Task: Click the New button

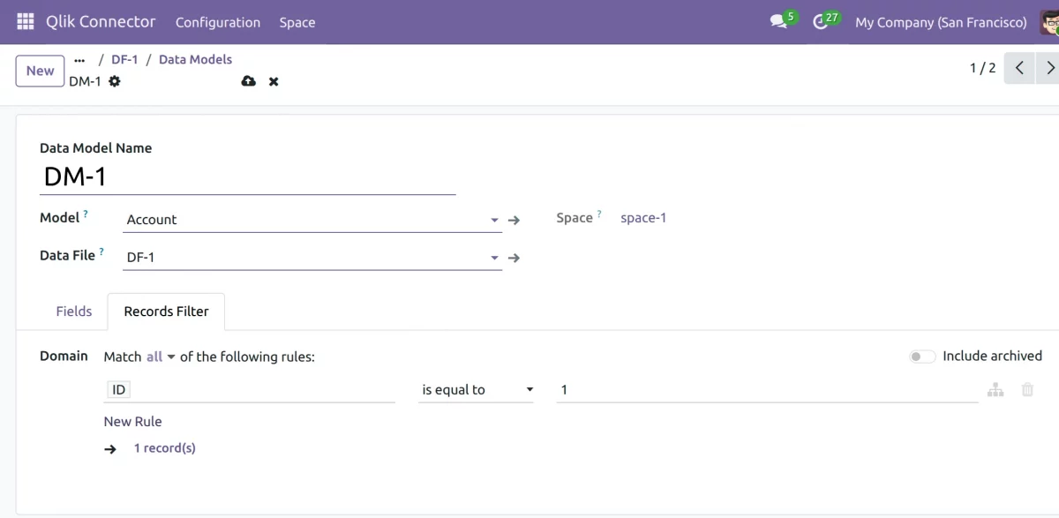Action: click(40, 71)
